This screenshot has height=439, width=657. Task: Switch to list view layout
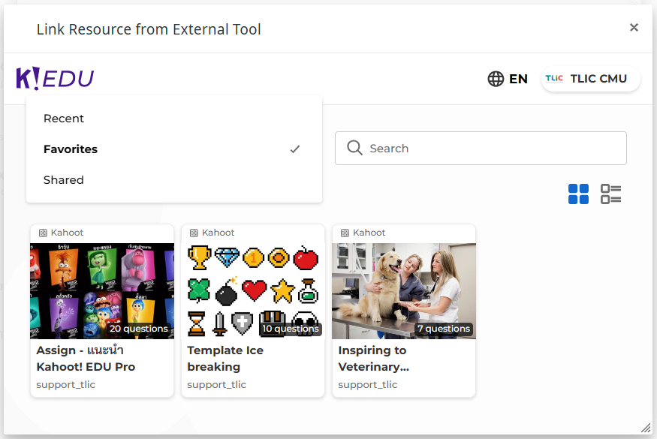[x=610, y=194]
